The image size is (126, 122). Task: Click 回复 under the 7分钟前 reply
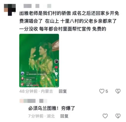(x=64, y=116)
